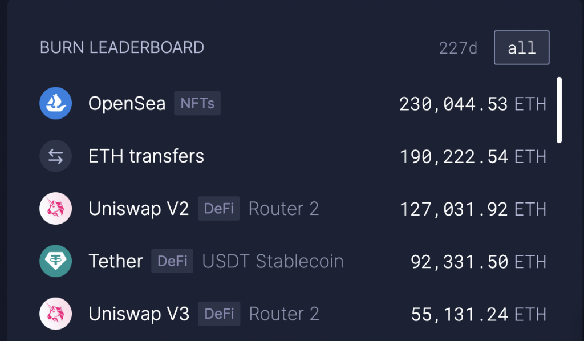The width and height of the screenshot is (584, 341).
Task: Select the "all" timeframe option
Action: 521,48
